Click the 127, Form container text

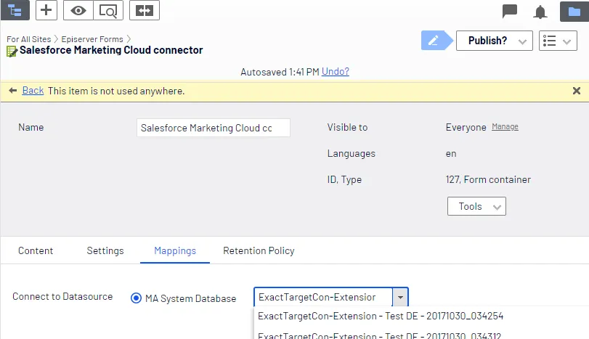[488, 179]
